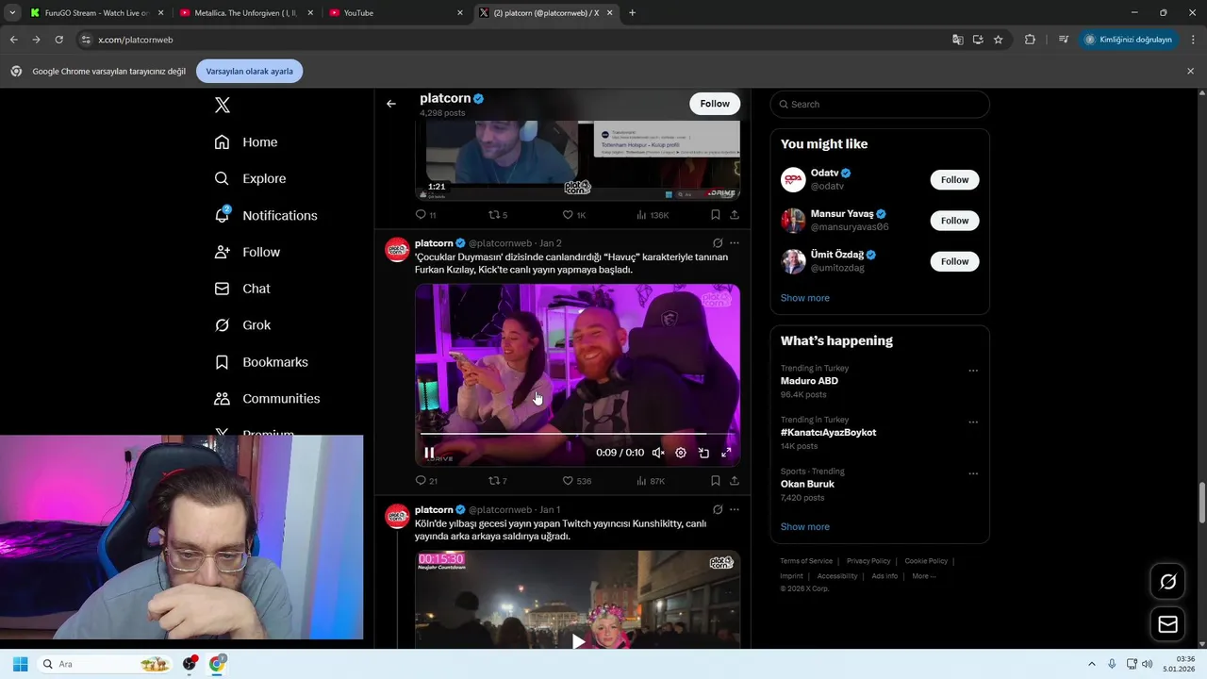Toggle picture-in-picture on the video
This screenshot has height=679, width=1207.
pos(703,453)
